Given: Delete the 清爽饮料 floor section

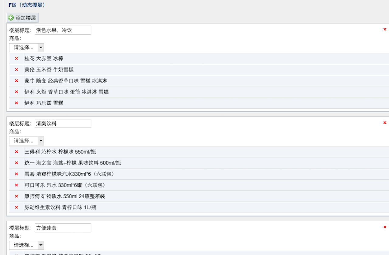Looking at the screenshot, I should point(385,123).
